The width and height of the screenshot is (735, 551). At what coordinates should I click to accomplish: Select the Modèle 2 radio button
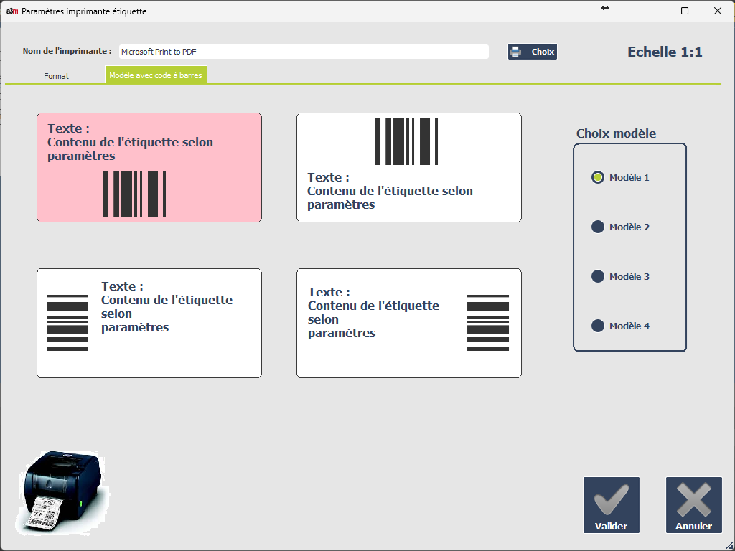click(598, 227)
